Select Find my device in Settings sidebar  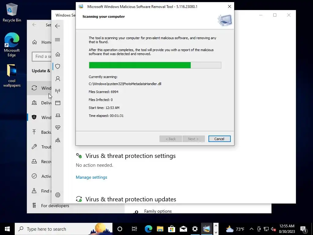coord(39,191)
